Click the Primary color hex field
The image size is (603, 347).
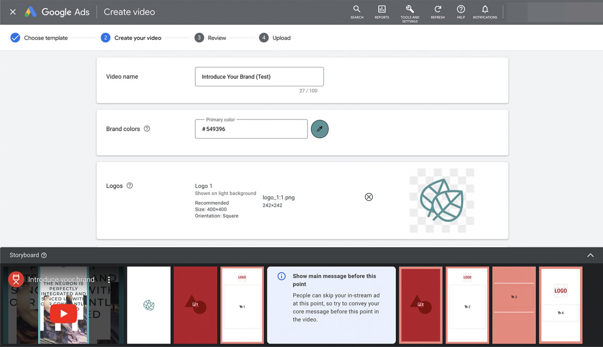[251, 129]
